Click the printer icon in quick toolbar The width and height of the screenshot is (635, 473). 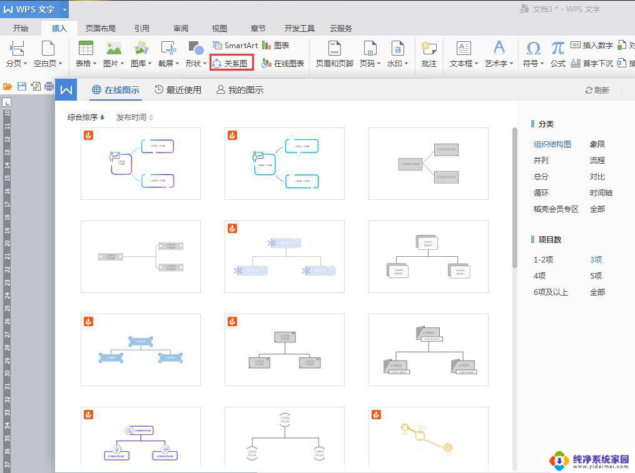(x=49, y=86)
